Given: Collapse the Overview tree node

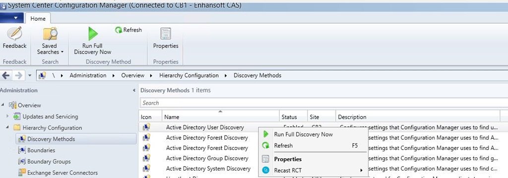Looking at the screenshot, I should (3, 105).
